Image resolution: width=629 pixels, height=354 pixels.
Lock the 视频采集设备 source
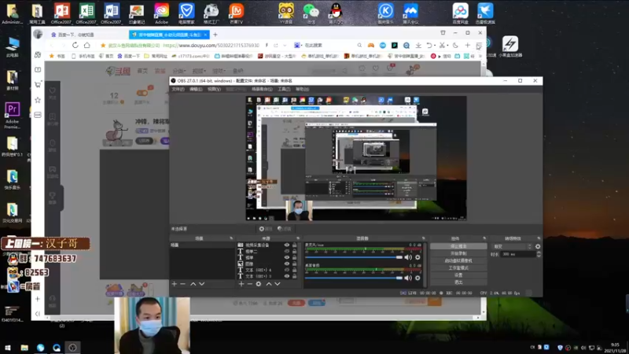point(294,245)
